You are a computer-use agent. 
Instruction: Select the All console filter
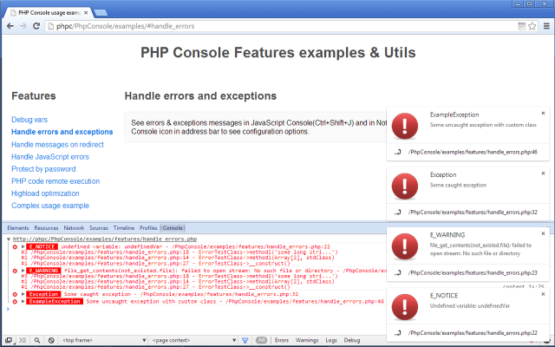click(261, 340)
